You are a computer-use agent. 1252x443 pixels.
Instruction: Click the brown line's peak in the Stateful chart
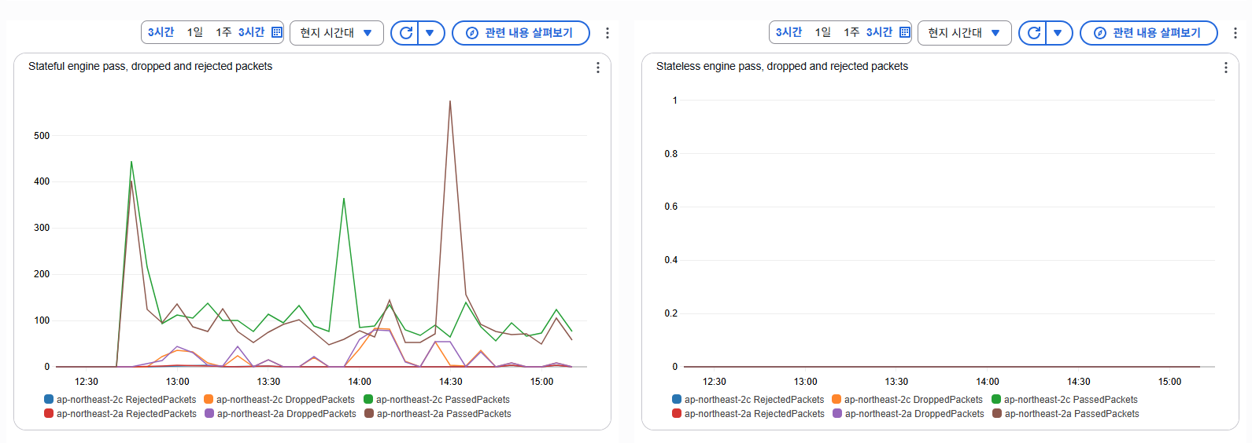coord(450,101)
